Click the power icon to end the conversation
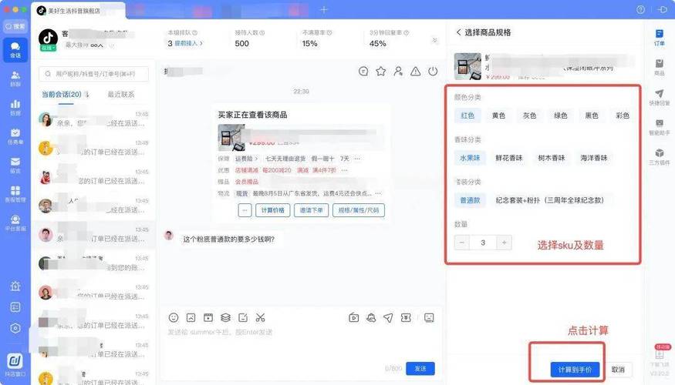This screenshot has height=385, width=675. (x=433, y=72)
